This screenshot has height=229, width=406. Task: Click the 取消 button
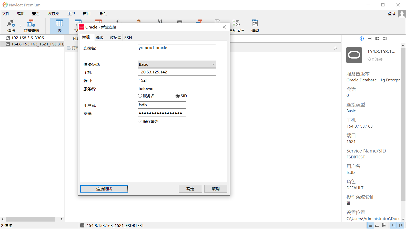[216, 189]
